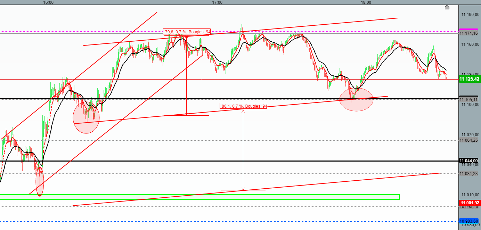Select the long green rectangle zone
This screenshot has width=481, height=230.
tap(199, 197)
